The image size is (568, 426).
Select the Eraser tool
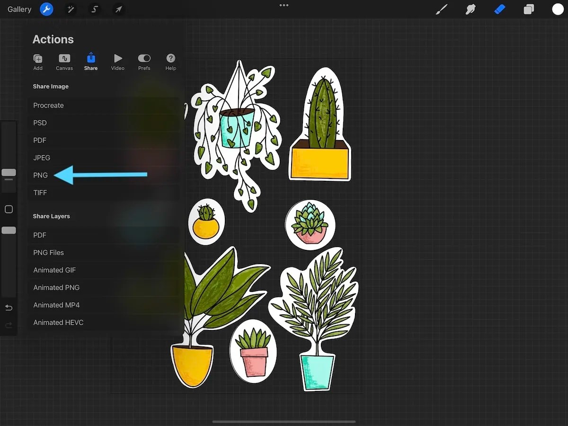tap(499, 9)
